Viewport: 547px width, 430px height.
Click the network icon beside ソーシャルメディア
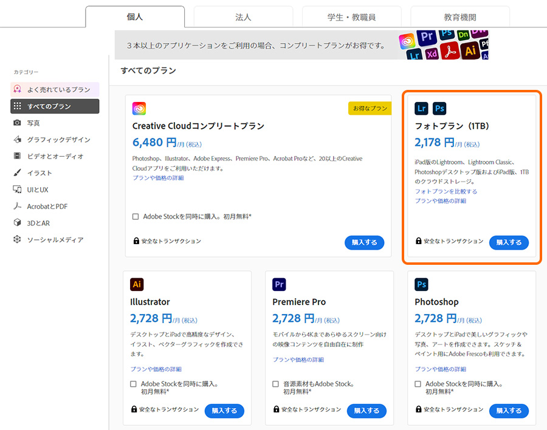(x=17, y=239)
